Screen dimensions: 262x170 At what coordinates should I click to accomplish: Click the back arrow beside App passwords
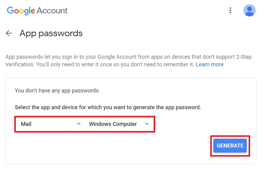click(9, 33)
